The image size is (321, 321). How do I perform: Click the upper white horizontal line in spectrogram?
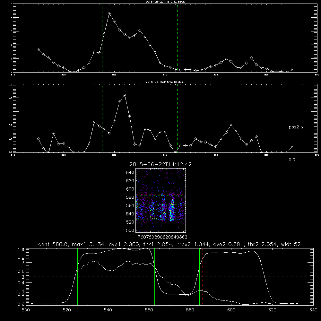pyautogui.click(x=161, y=181)
